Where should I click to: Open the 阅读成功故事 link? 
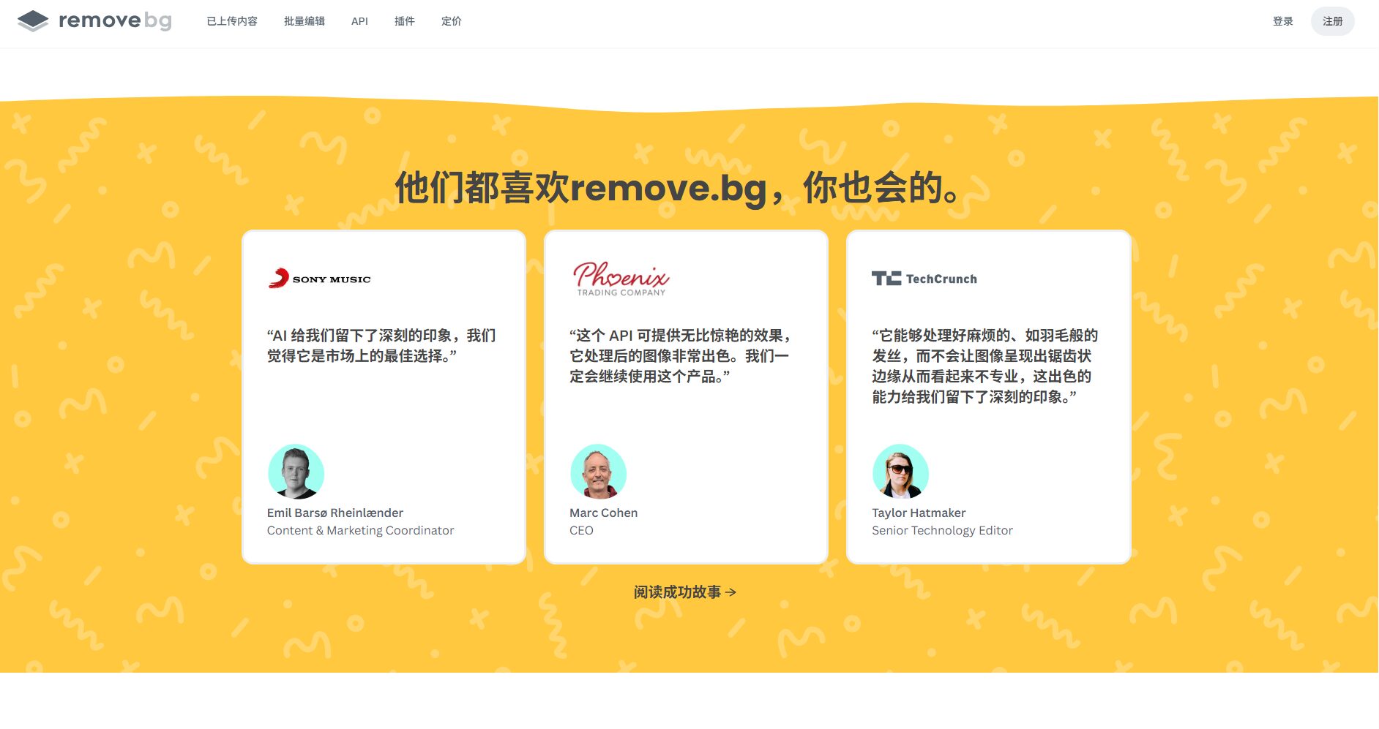tap(677, 592)
